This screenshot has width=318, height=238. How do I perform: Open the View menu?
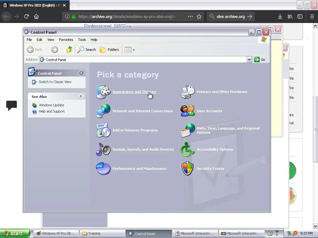(x=51, y=40)
